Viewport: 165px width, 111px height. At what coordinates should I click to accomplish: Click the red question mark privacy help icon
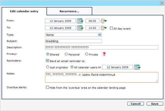tap(104, 54)
